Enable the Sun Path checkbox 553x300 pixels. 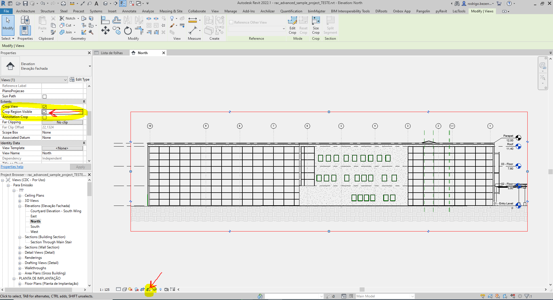tap(45, 96)
